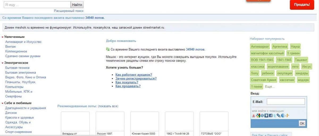Select the Антиквариат popular tag
This screenshot has height=136, width=319.
(x=260, y=47)
